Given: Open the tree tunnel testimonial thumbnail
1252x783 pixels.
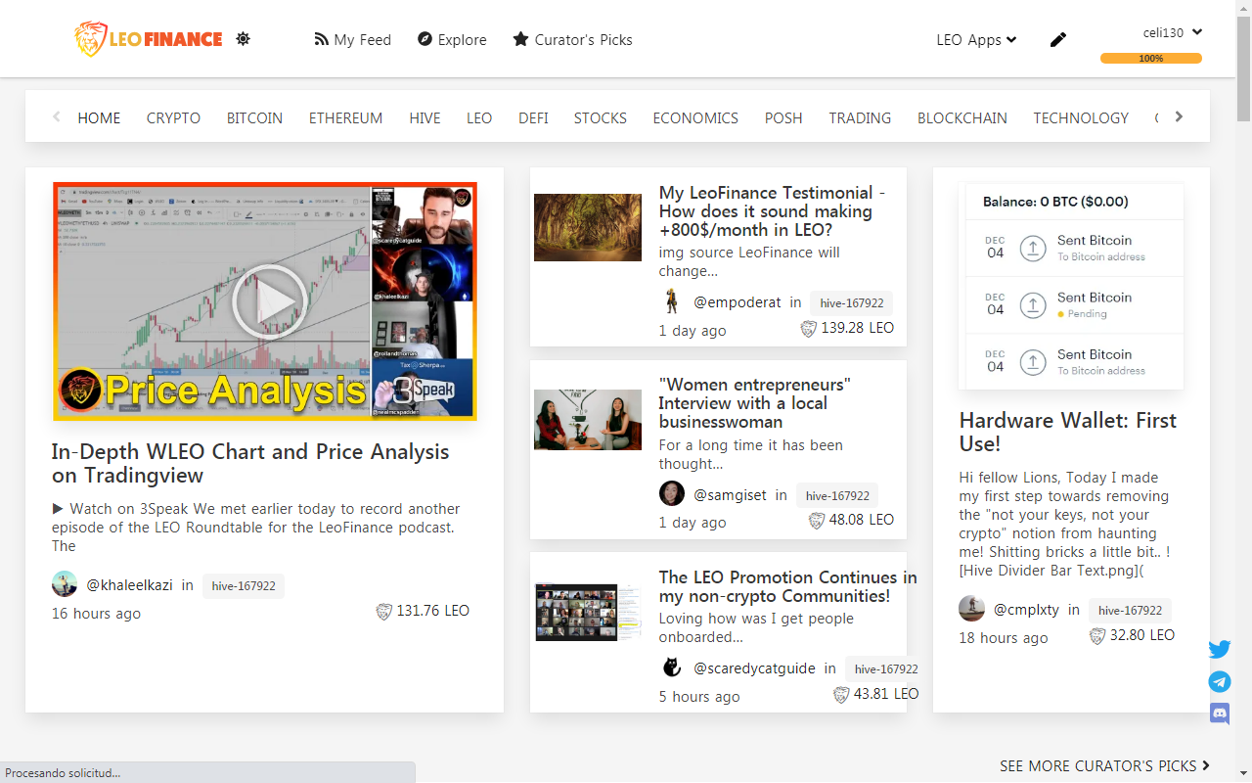Looking at the screenshot, I should click(x=588, y=227).
